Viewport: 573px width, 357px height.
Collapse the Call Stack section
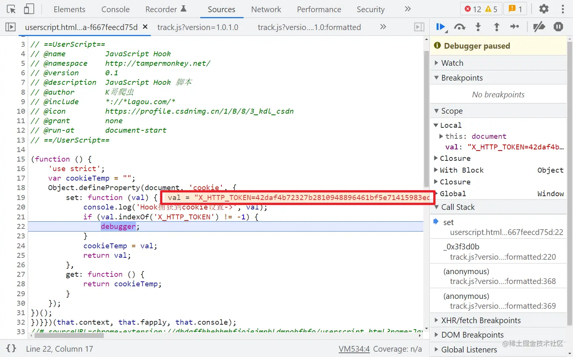click(x=498, y=207)
